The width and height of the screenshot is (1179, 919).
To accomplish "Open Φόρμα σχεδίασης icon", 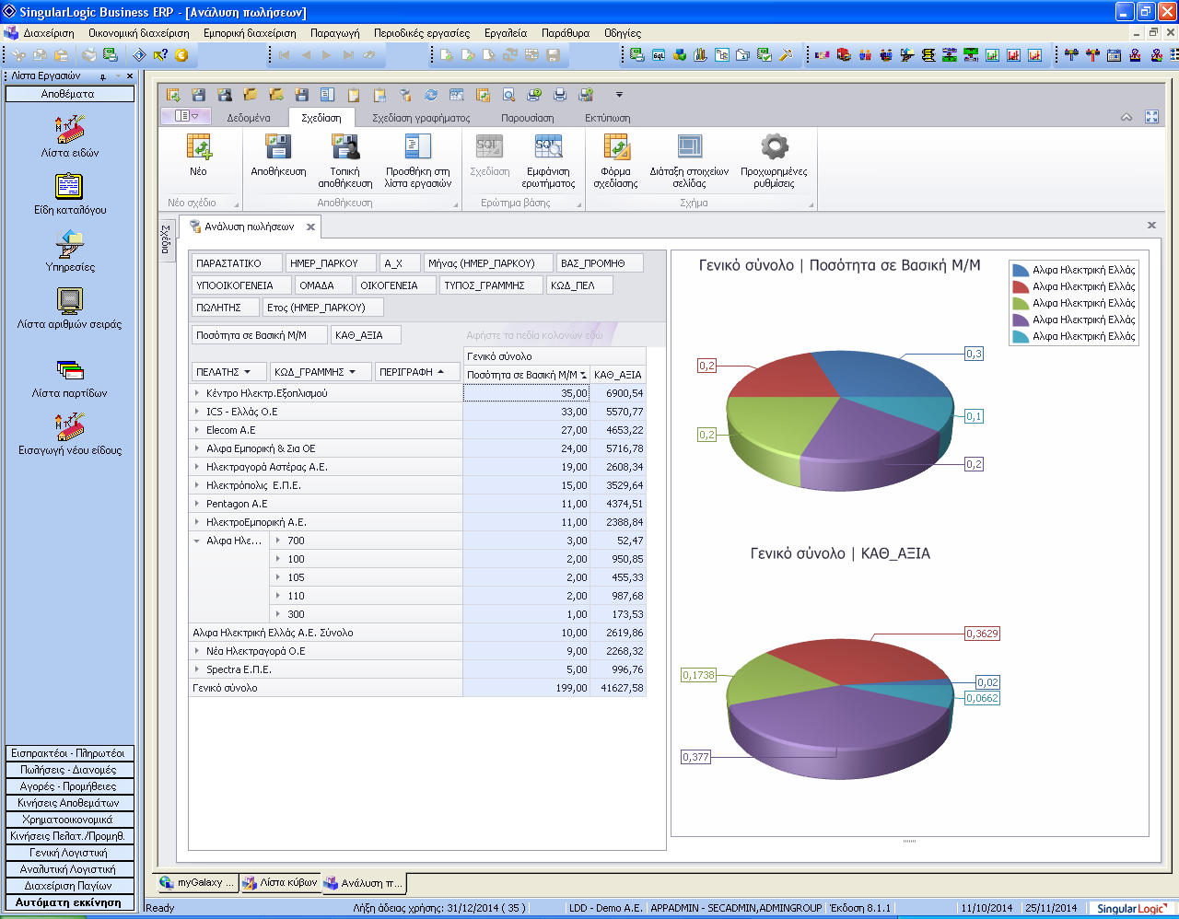I will (615, 147).
